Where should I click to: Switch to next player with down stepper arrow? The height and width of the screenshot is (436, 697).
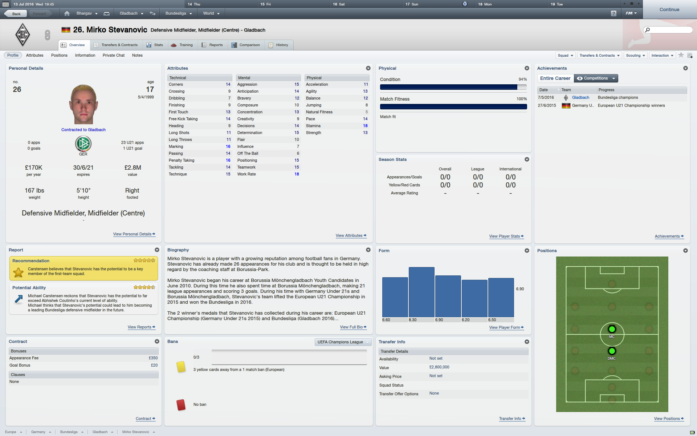tap(48, 37)
